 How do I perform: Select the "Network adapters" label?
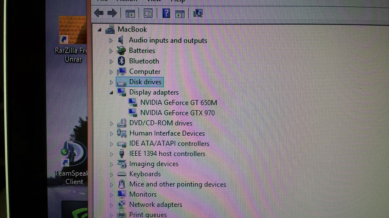click(x=156, y=205)
